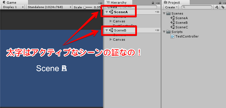
Task: Adjust the Game view Scale slider
Action: (88, 7)
